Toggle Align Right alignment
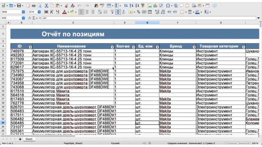The width and height of the screenshot is (262, 147). tap(93, 12)
